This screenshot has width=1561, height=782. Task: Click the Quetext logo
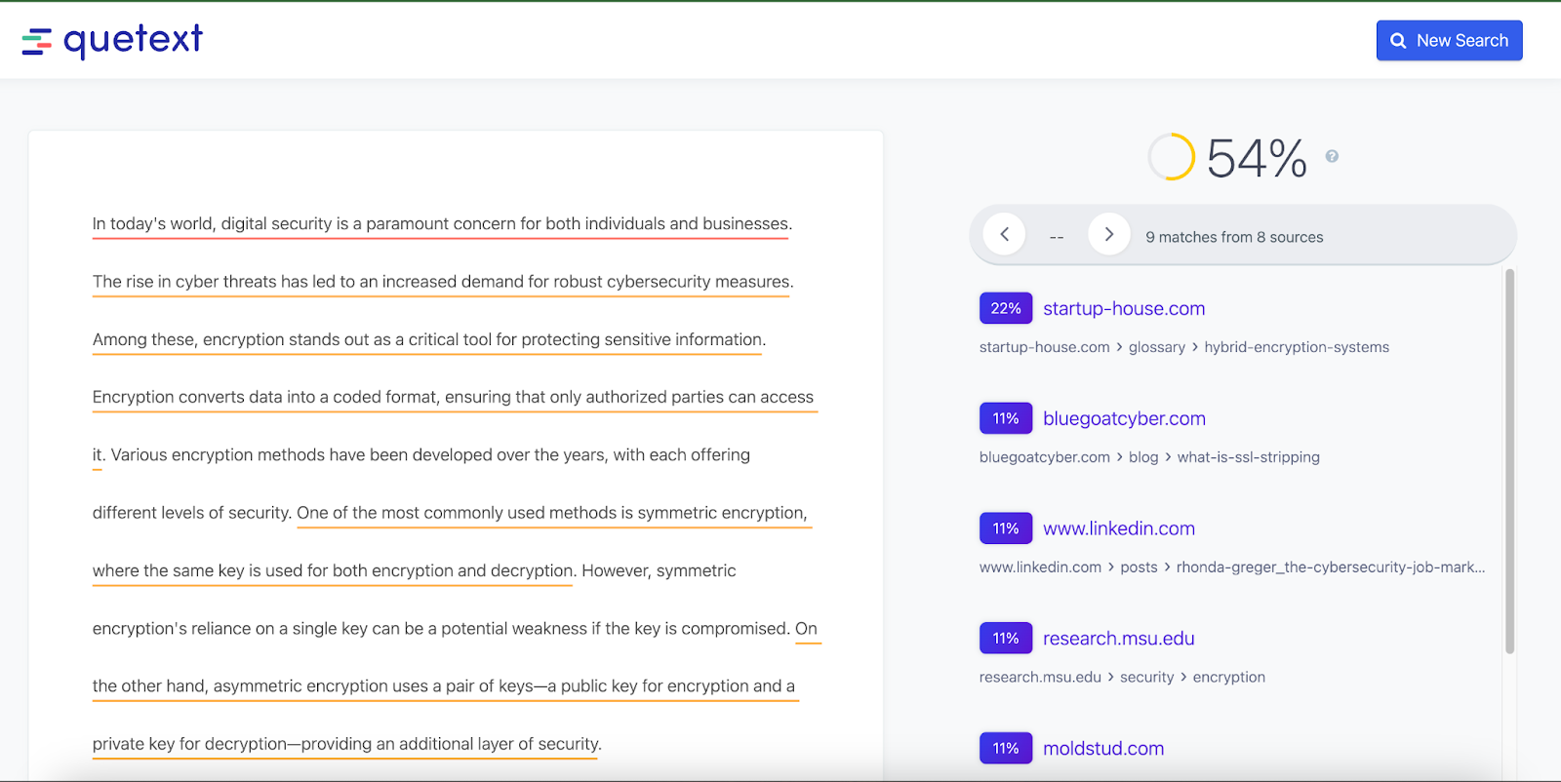(112, 41)
